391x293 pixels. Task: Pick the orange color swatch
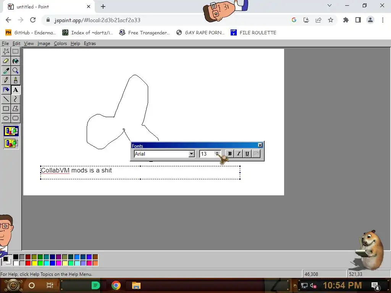[95, 263]
